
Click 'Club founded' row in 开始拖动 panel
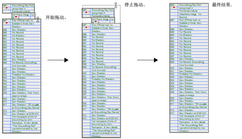coord(19,65)
